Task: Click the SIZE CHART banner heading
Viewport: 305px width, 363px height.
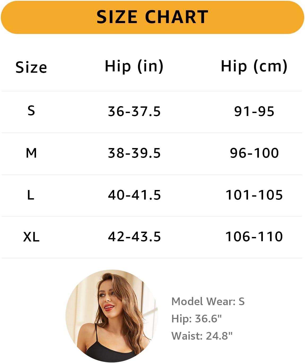Action: tap(152, 17)
